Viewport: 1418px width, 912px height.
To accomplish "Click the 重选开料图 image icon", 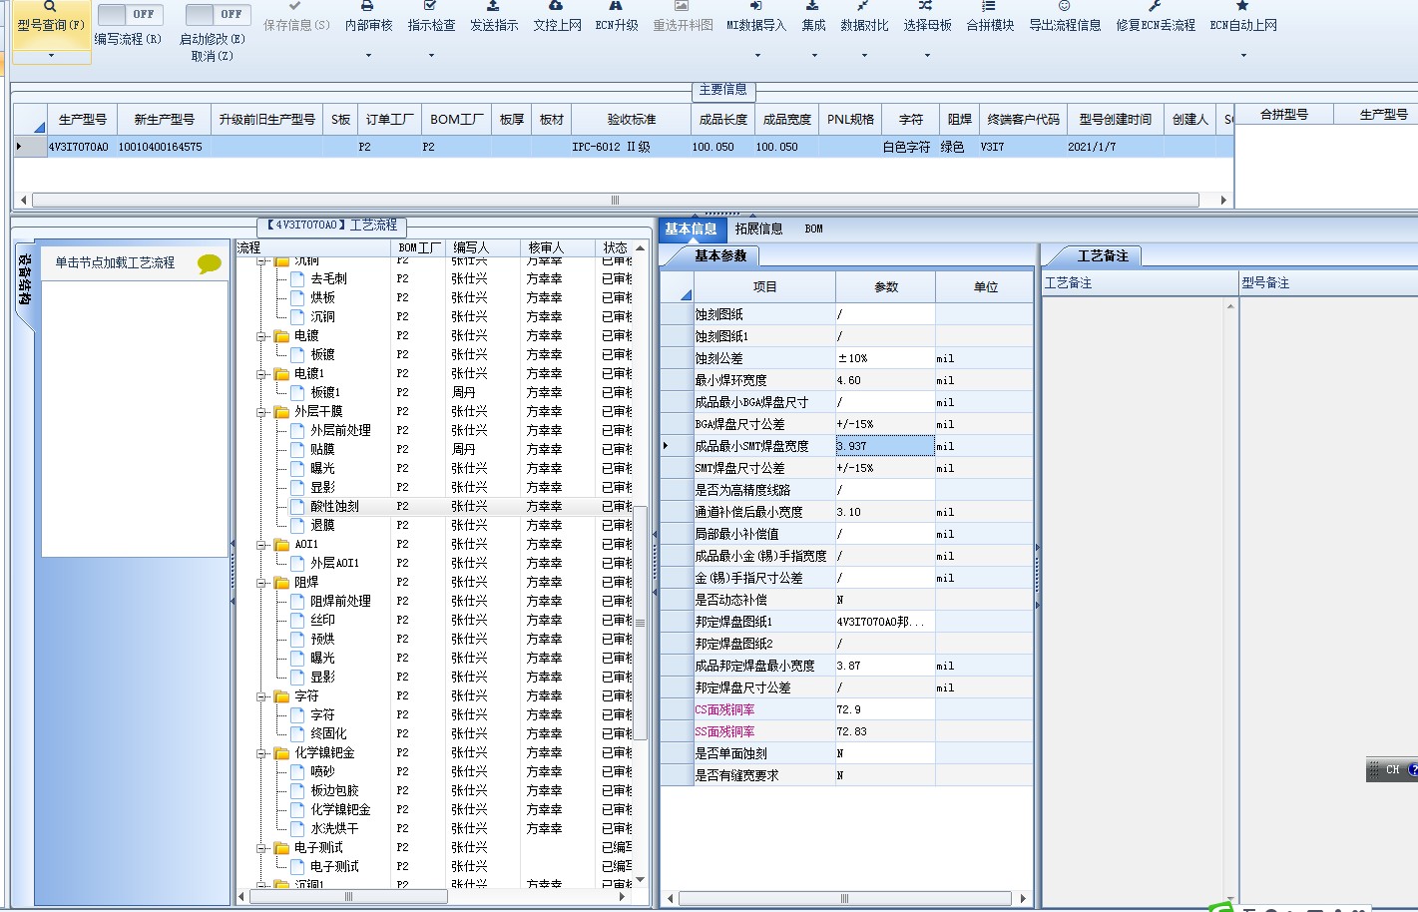I will [x=682, y=6].
